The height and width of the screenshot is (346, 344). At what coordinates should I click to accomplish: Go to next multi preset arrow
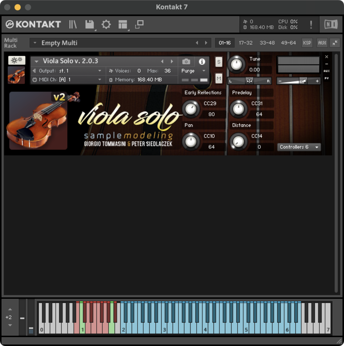coord(206,43)
